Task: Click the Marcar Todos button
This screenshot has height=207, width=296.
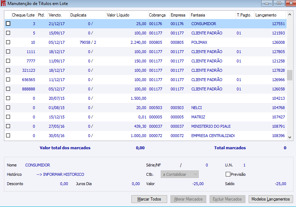Action: [x=149, y=199]
